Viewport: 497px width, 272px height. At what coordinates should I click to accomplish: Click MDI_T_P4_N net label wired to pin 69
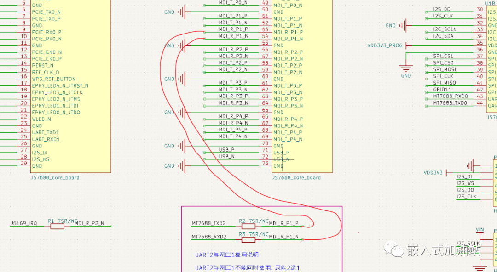pos(233,136)
